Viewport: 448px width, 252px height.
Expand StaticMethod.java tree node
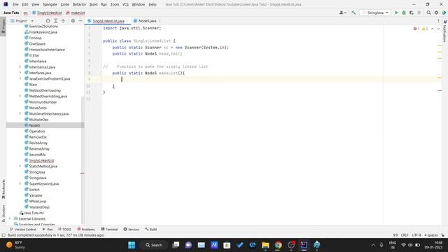20,166
